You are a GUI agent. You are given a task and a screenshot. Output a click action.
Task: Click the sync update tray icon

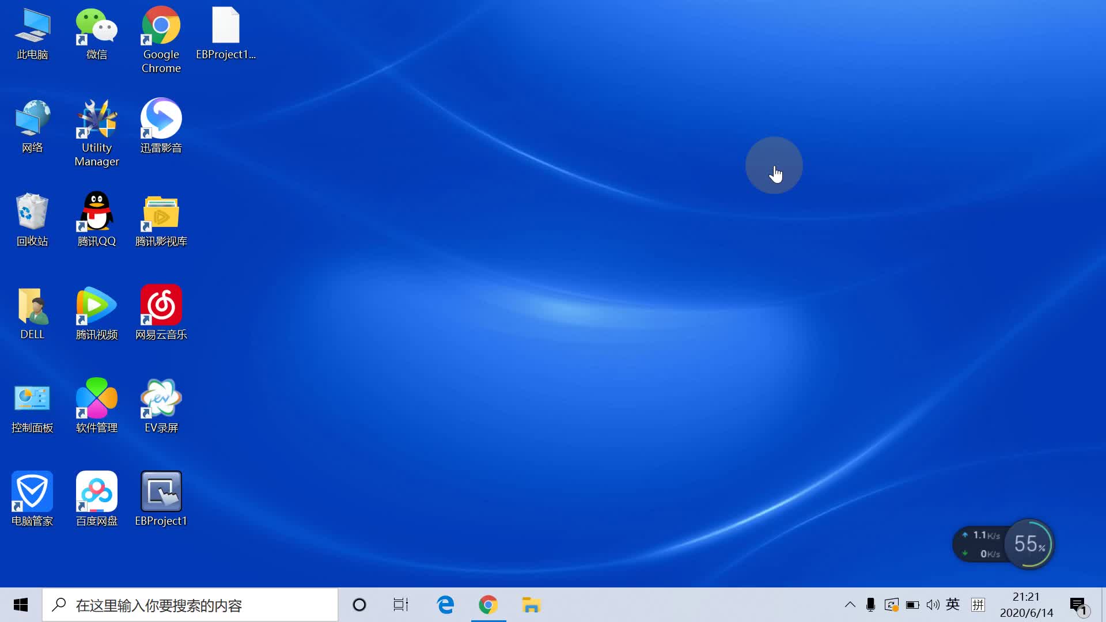(891, 605)
